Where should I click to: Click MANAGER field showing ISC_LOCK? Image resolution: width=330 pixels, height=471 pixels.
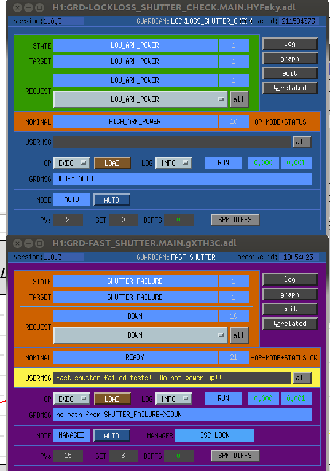(214, 435)
